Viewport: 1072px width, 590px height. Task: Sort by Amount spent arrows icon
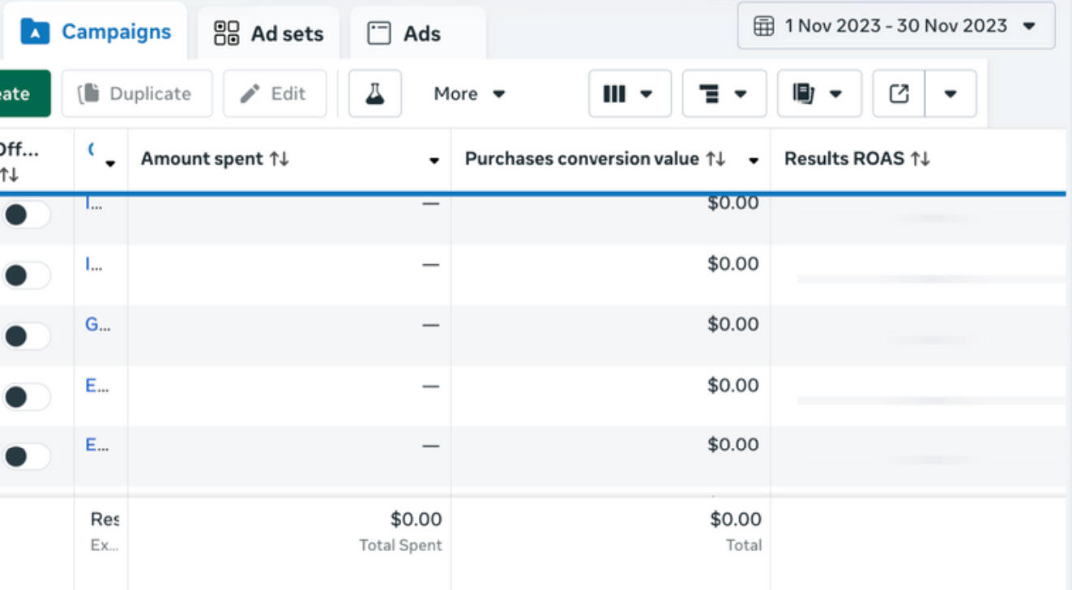pos(280,159)
